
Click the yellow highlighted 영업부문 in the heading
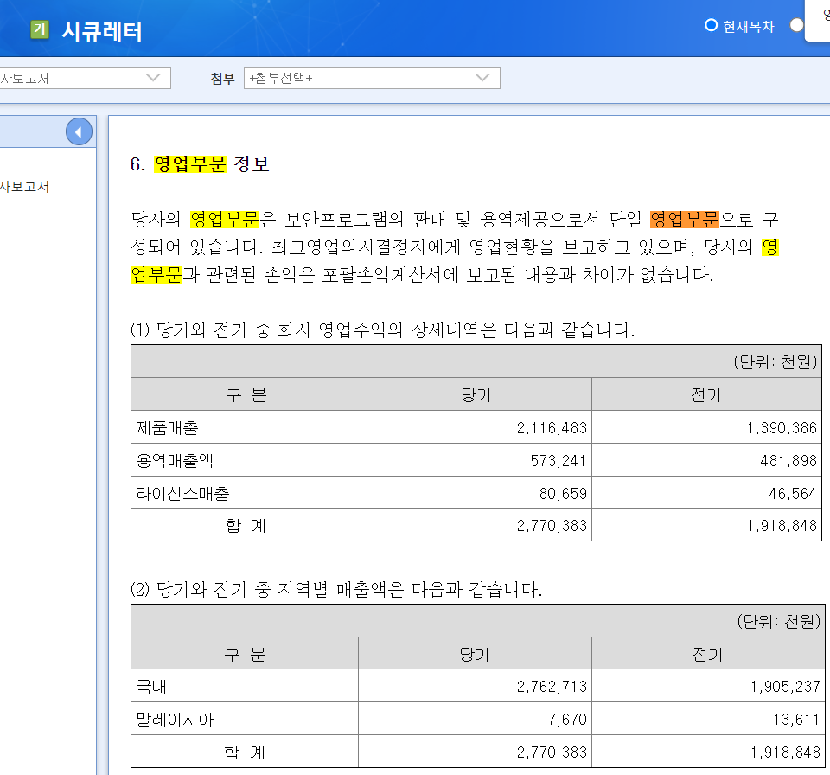(x=189, y=163)
